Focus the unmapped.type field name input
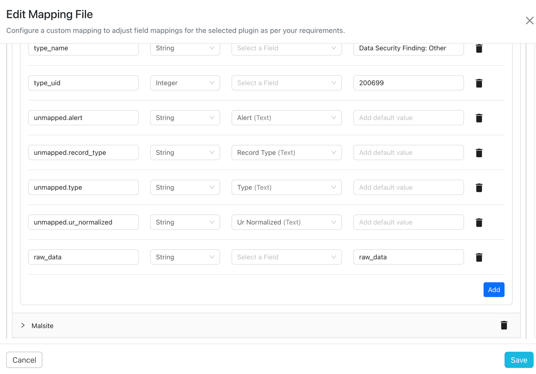Screen dimensions: 536x374 click(83, 187)
